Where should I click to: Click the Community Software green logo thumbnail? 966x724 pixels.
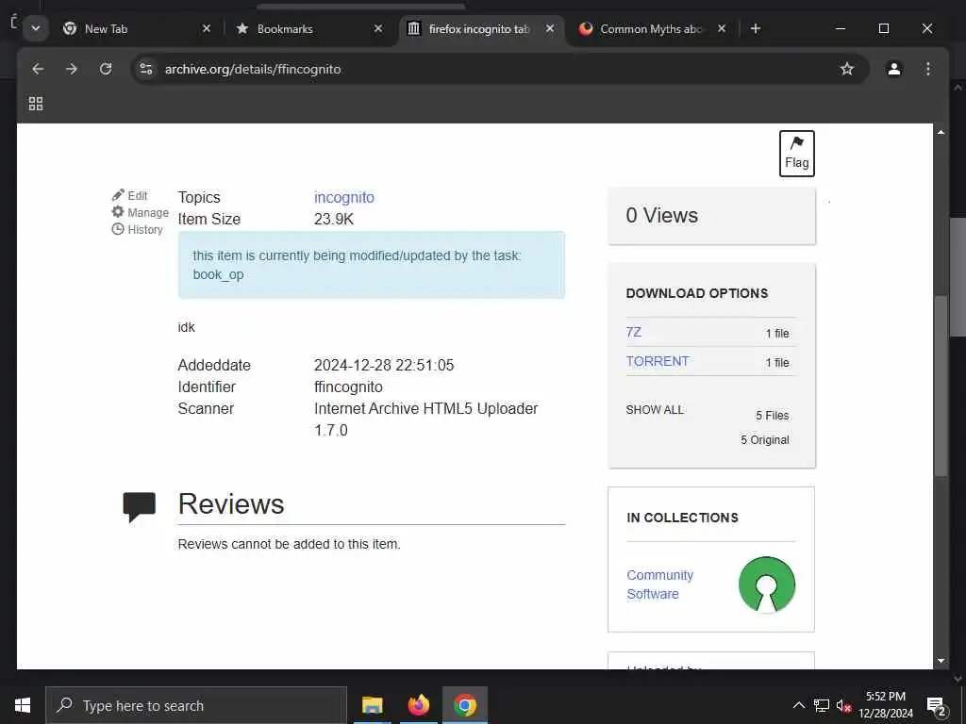766,584
